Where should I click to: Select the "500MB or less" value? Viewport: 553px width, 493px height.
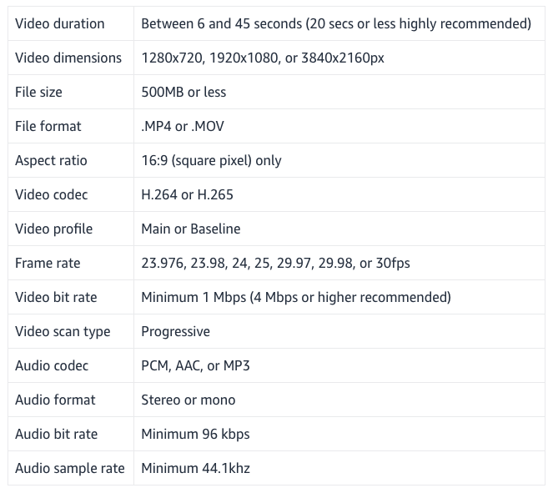pyautogui.click(x=183, y=92)
